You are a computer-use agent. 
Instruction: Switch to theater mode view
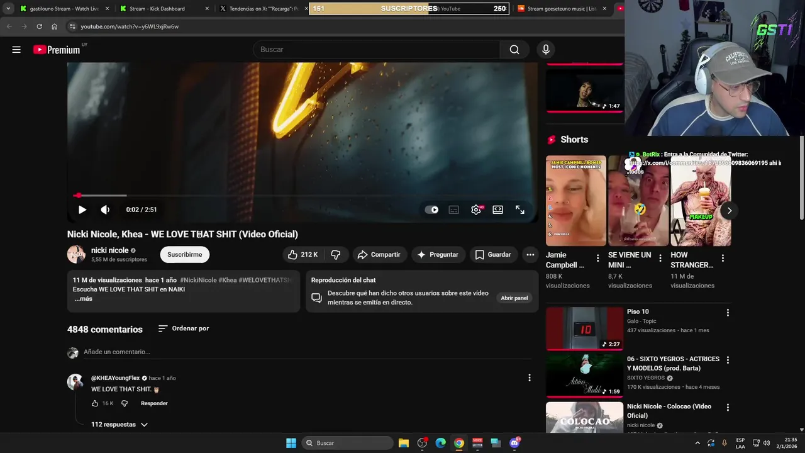tap(498, 210)
